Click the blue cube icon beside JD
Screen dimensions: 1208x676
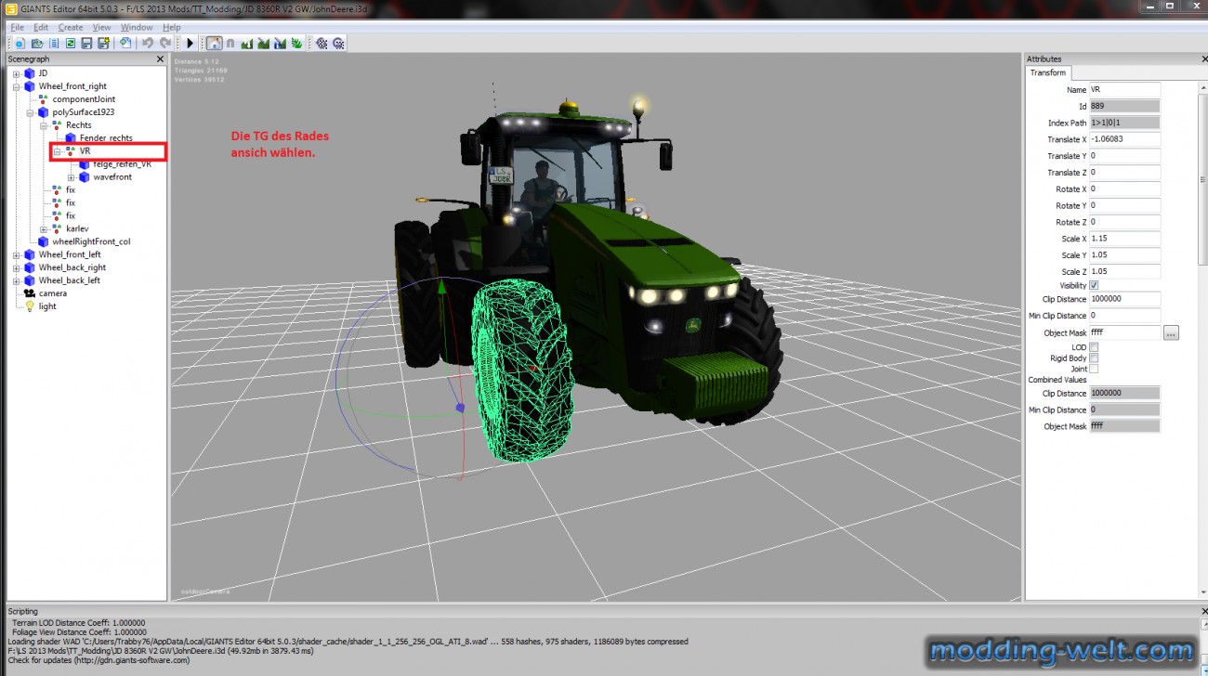(30, 73)
